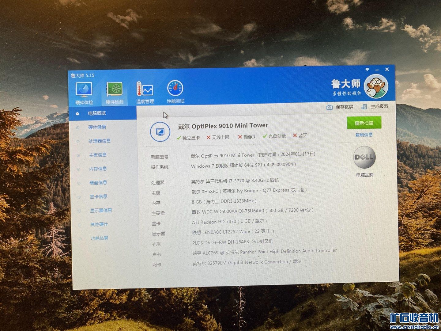Select 硬件检测 hardware detection tab

coord(115,93)
